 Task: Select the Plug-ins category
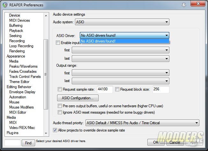coord(12,133)
